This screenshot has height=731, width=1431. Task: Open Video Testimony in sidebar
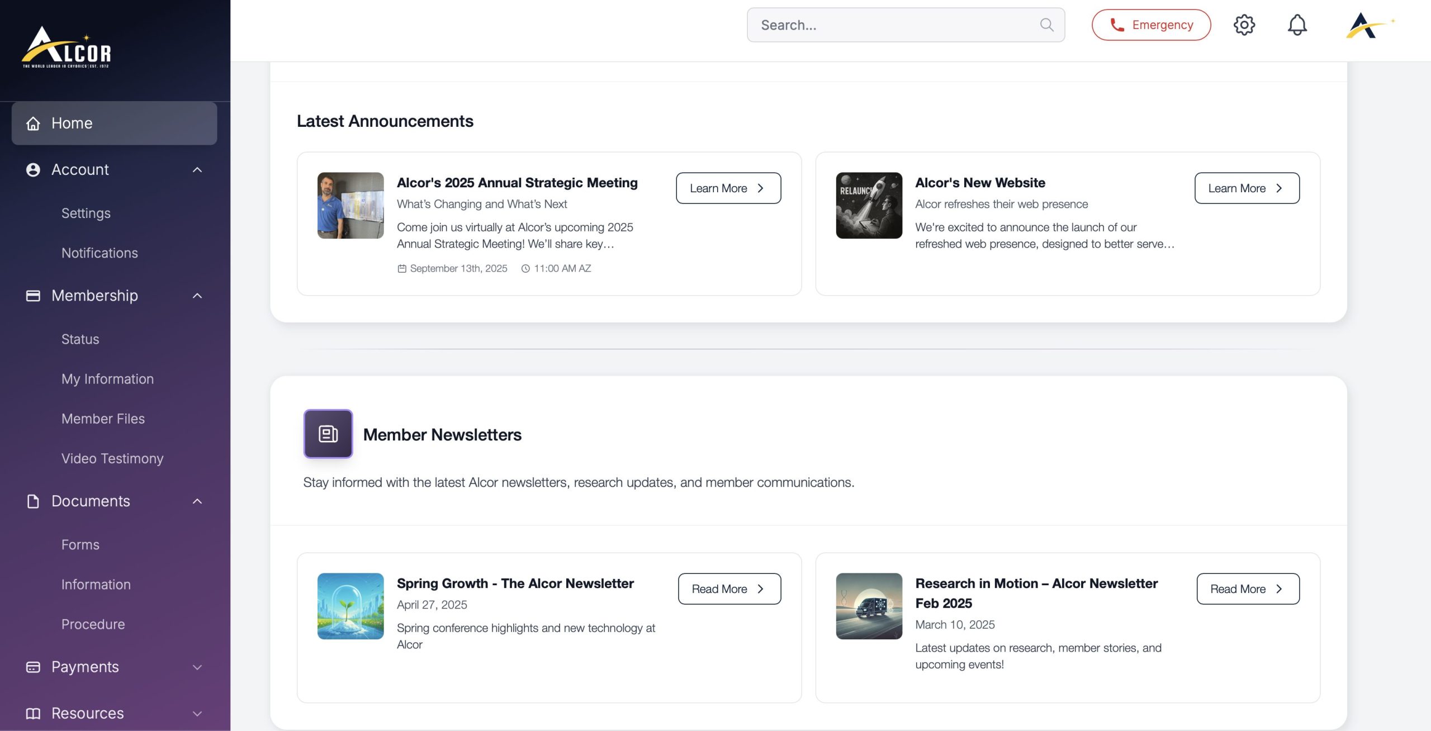112,458
